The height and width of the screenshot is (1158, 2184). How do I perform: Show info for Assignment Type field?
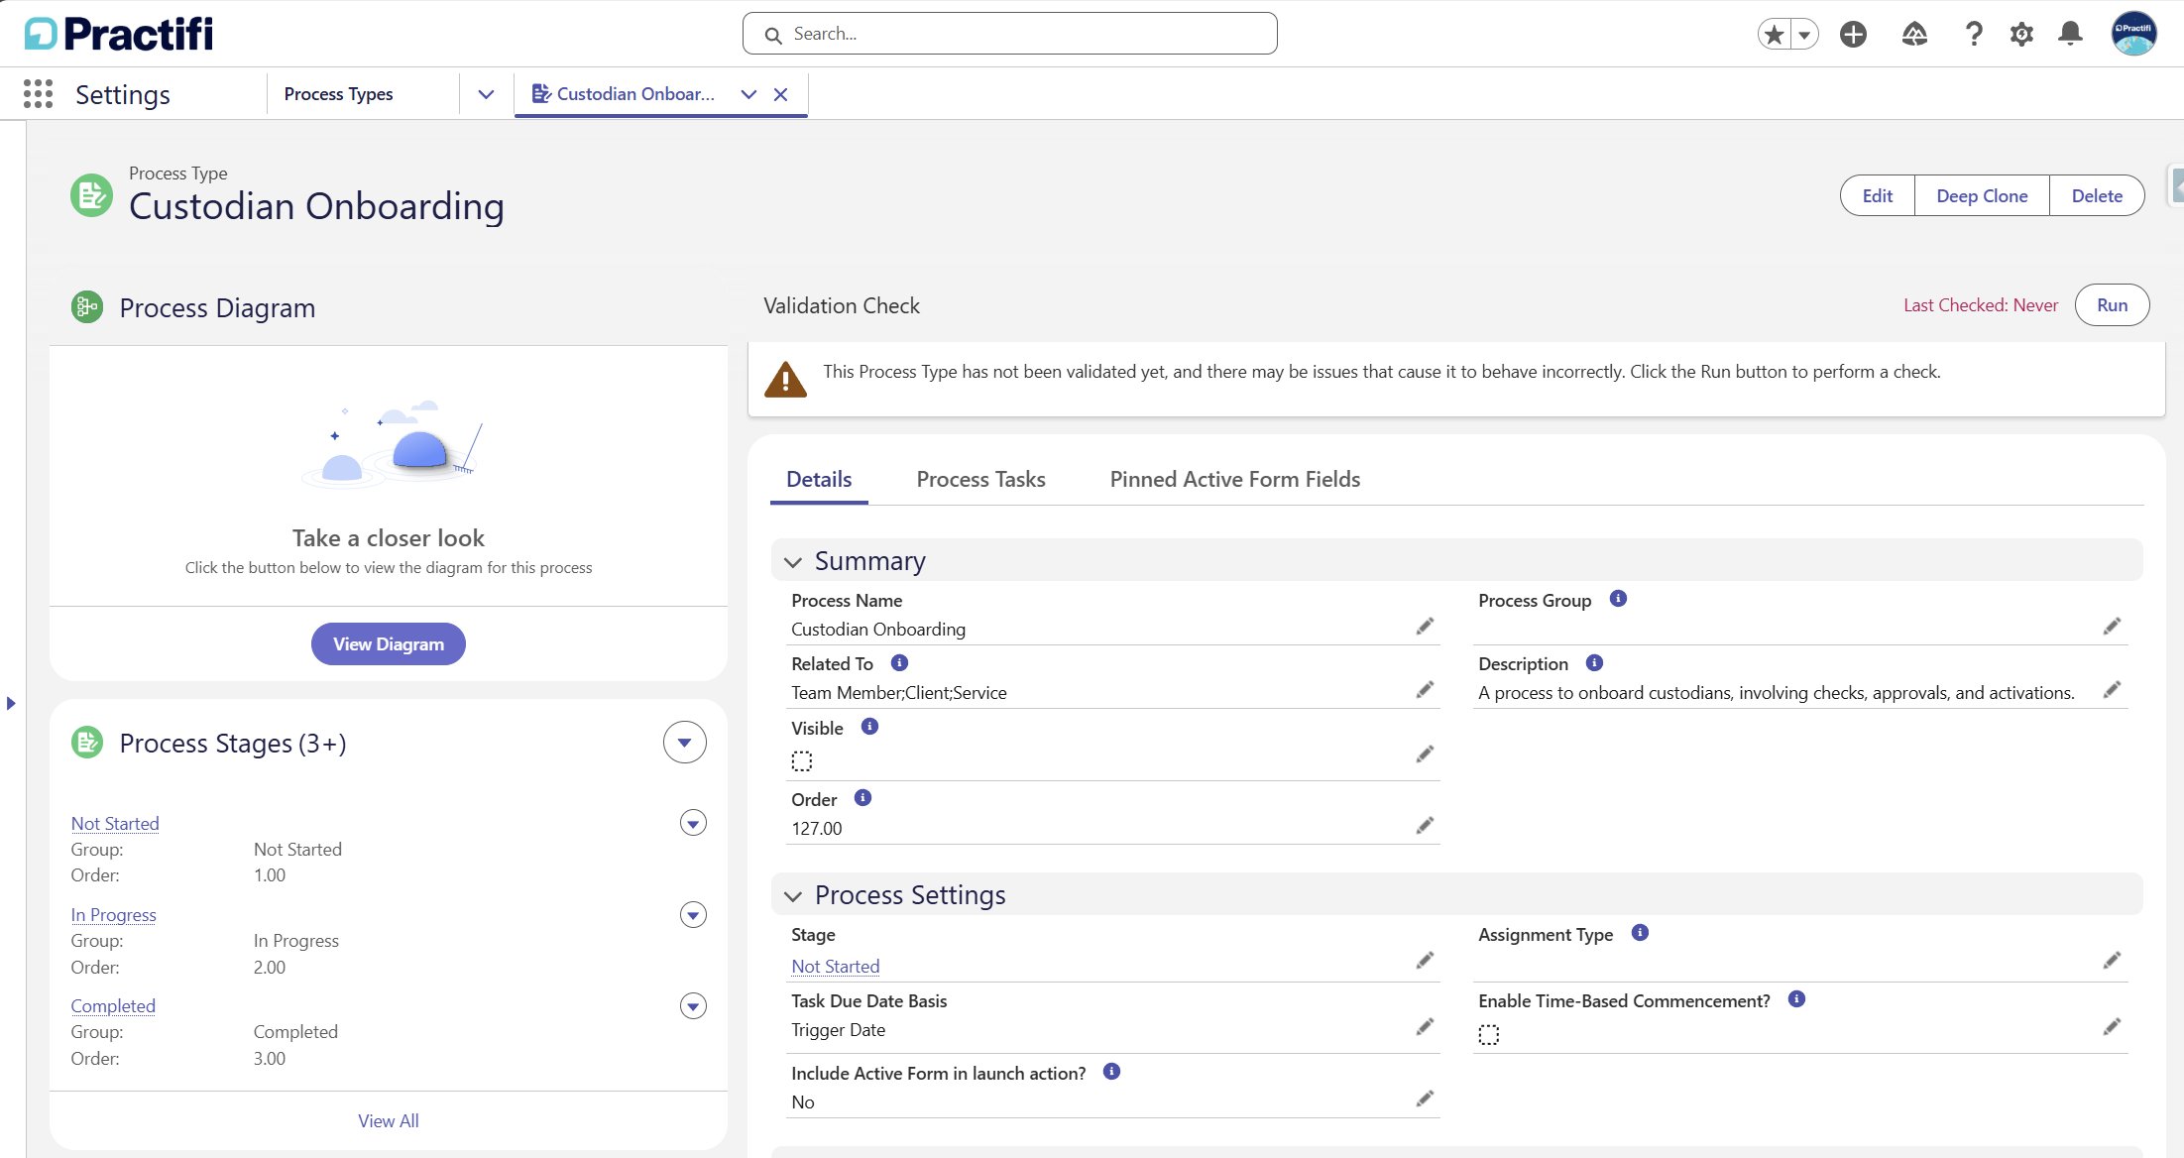pos(1640,933)
